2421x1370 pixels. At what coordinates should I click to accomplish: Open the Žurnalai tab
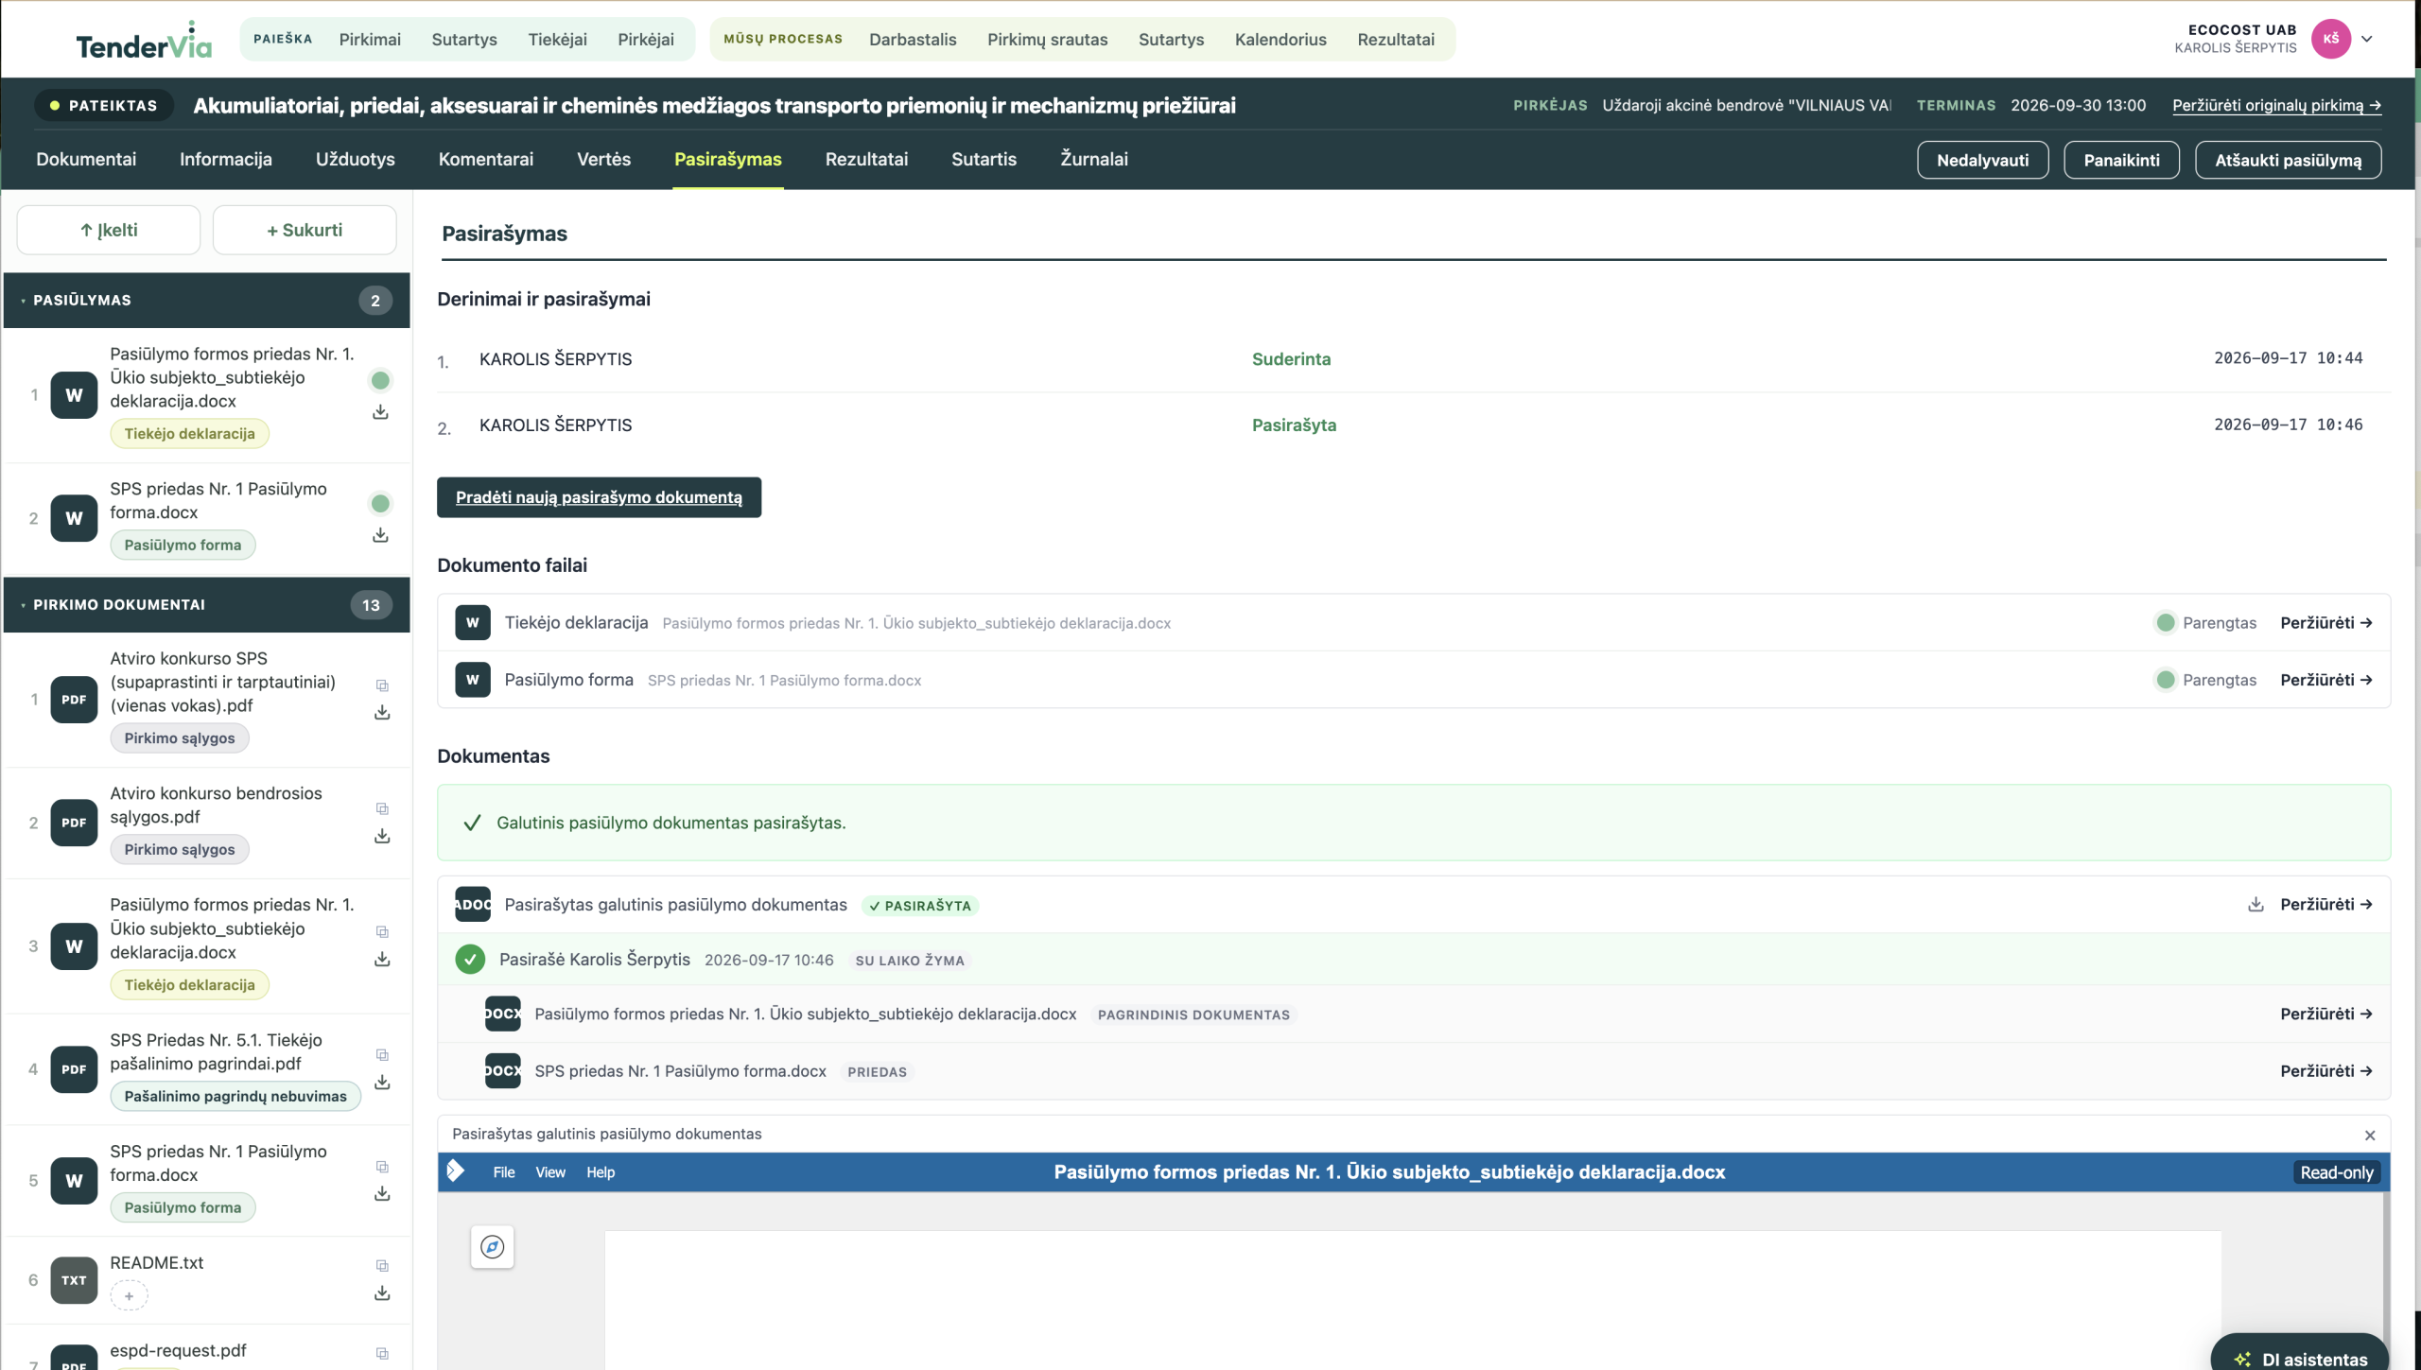pos(1093,159)
